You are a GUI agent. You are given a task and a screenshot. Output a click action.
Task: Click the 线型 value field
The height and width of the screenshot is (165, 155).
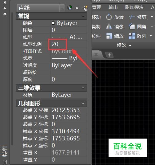pos(69,37)
